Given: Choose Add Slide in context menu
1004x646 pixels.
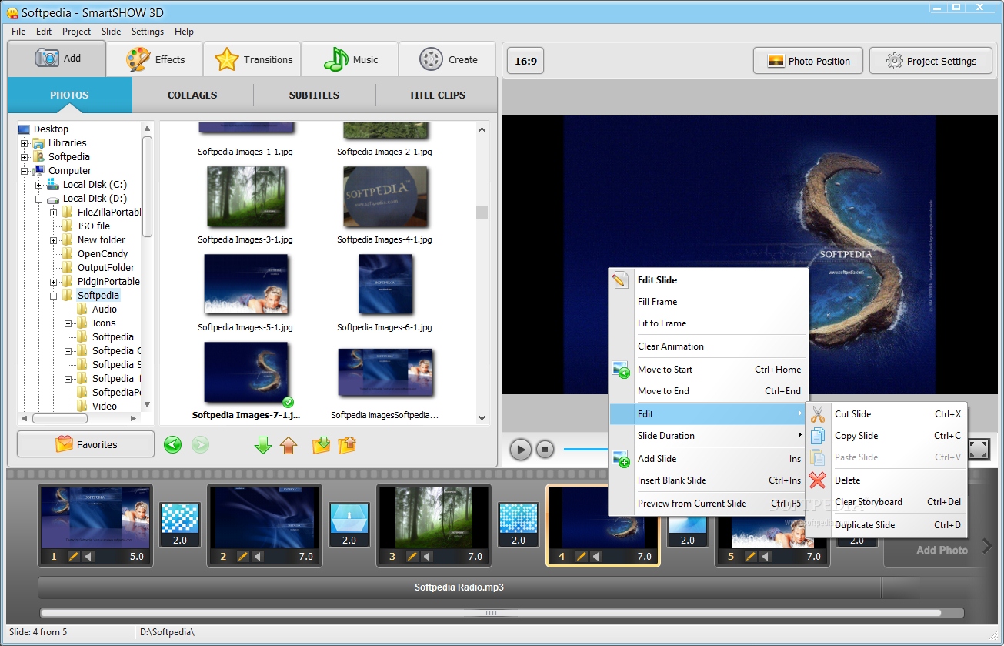Looking at the screenshot, I should coord(709,459).
